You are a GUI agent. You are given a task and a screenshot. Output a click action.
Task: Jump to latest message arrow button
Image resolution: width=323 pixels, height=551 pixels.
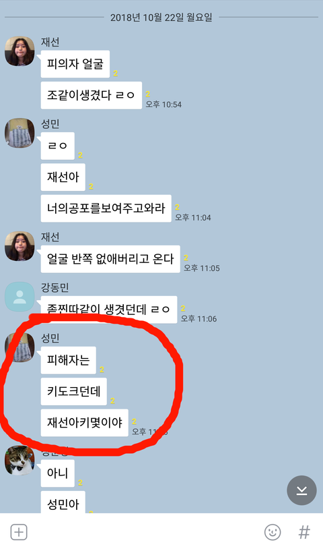pos(301,490)
